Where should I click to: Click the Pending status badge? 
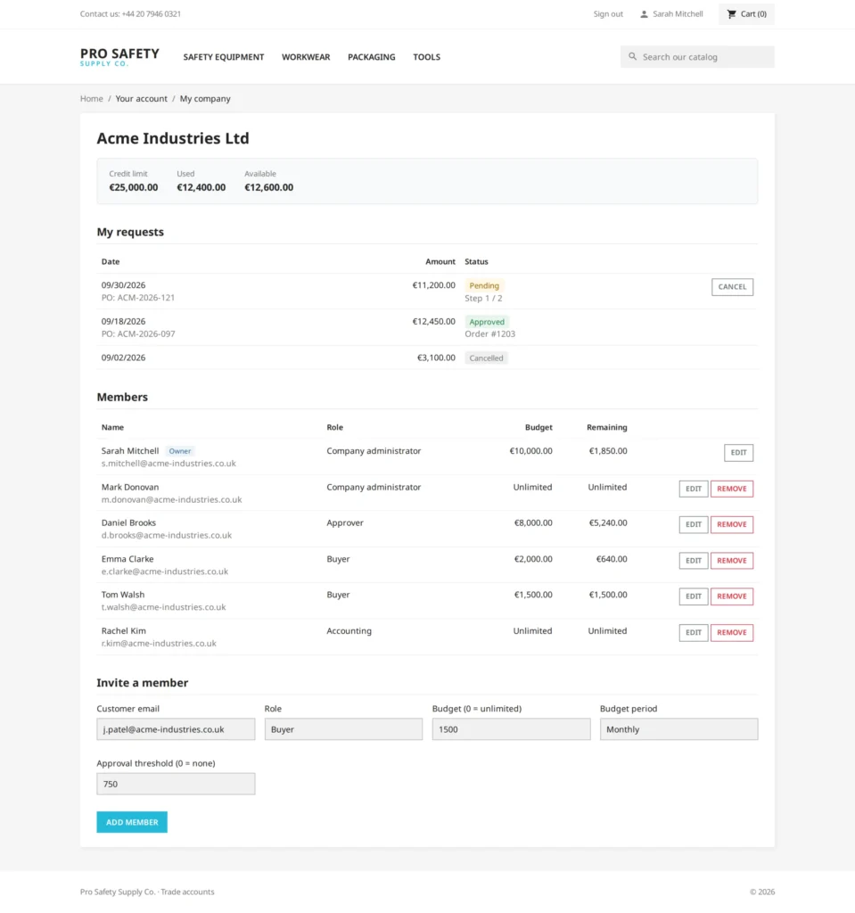coord(484,285)
